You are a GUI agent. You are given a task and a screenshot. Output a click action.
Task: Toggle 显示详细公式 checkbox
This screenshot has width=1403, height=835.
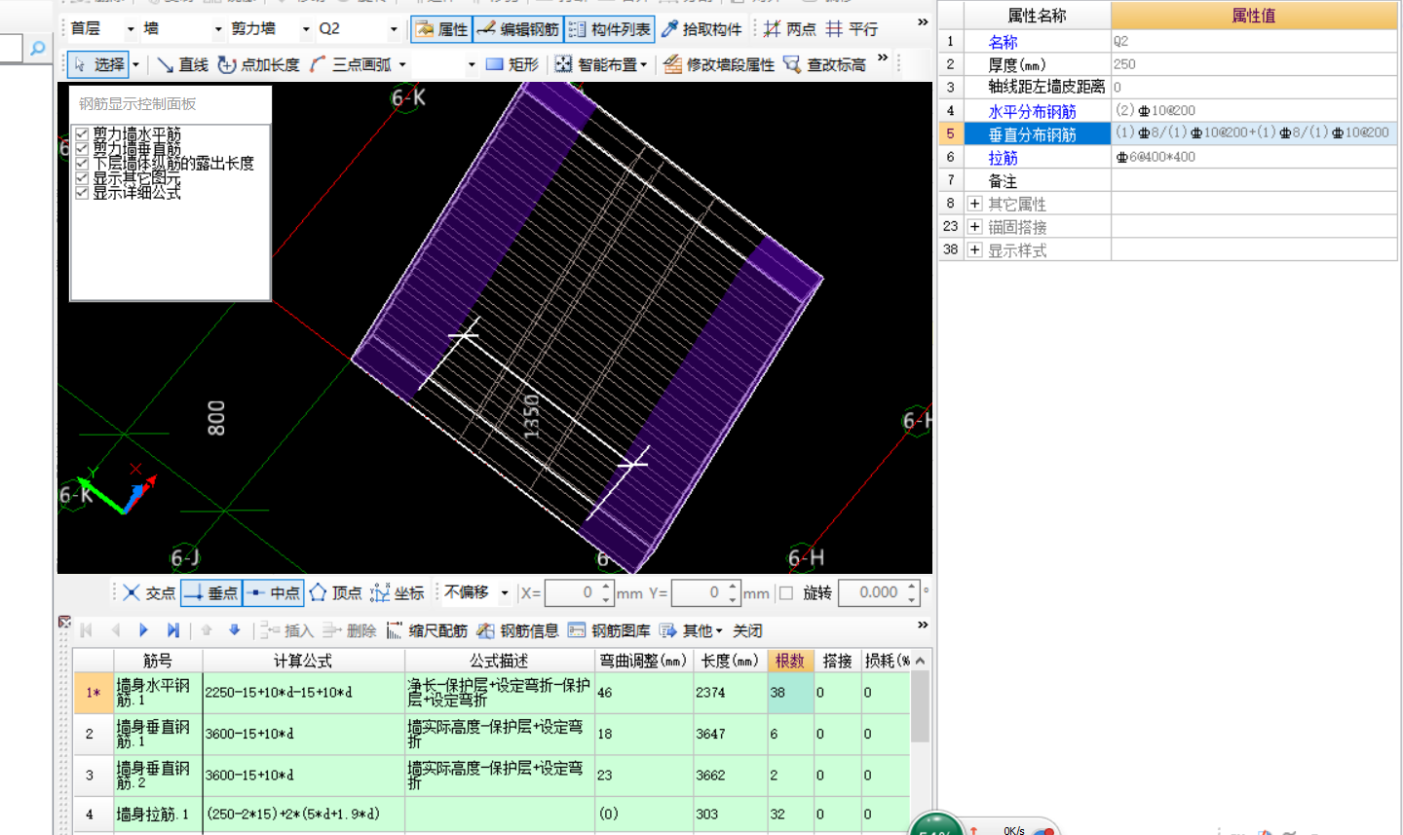[82, 193]
